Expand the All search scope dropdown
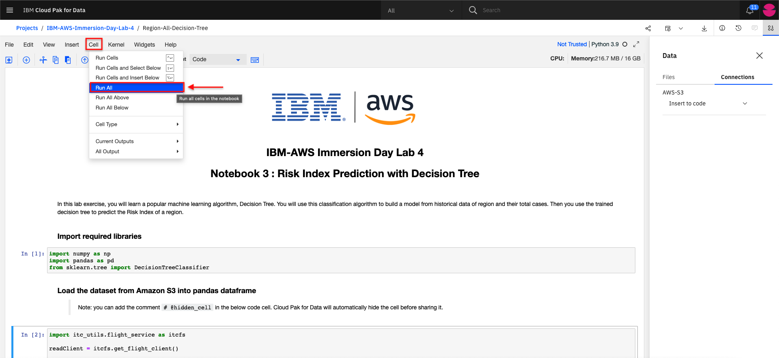The image size is (779, 358). pyautogui.click(x=421, y=11)
